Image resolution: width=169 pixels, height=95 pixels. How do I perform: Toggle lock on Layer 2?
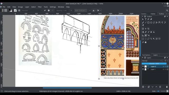click(163, 66)
